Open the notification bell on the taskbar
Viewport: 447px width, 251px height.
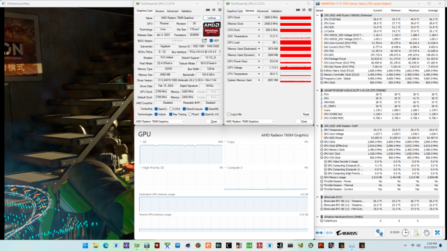tap(440, 245)
